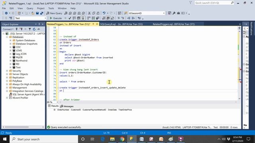The image size is (255, 143).
Task: Toggle Include Live Query Statistics icon
Action: click(x=93, y=18)
